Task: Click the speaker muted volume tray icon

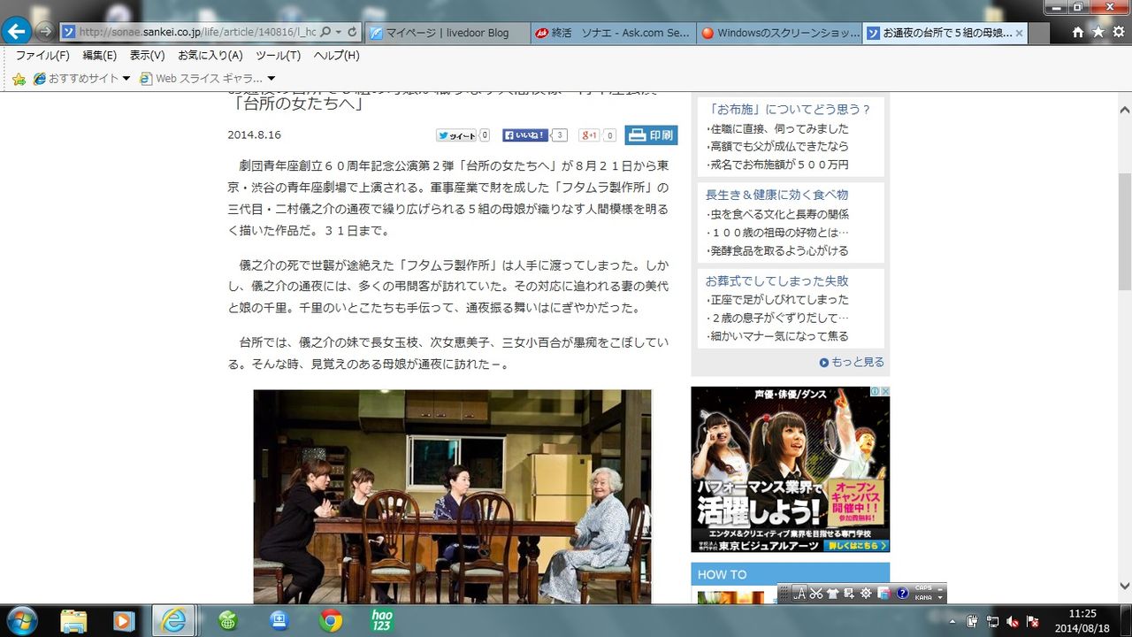Action: pos(1013,621)
